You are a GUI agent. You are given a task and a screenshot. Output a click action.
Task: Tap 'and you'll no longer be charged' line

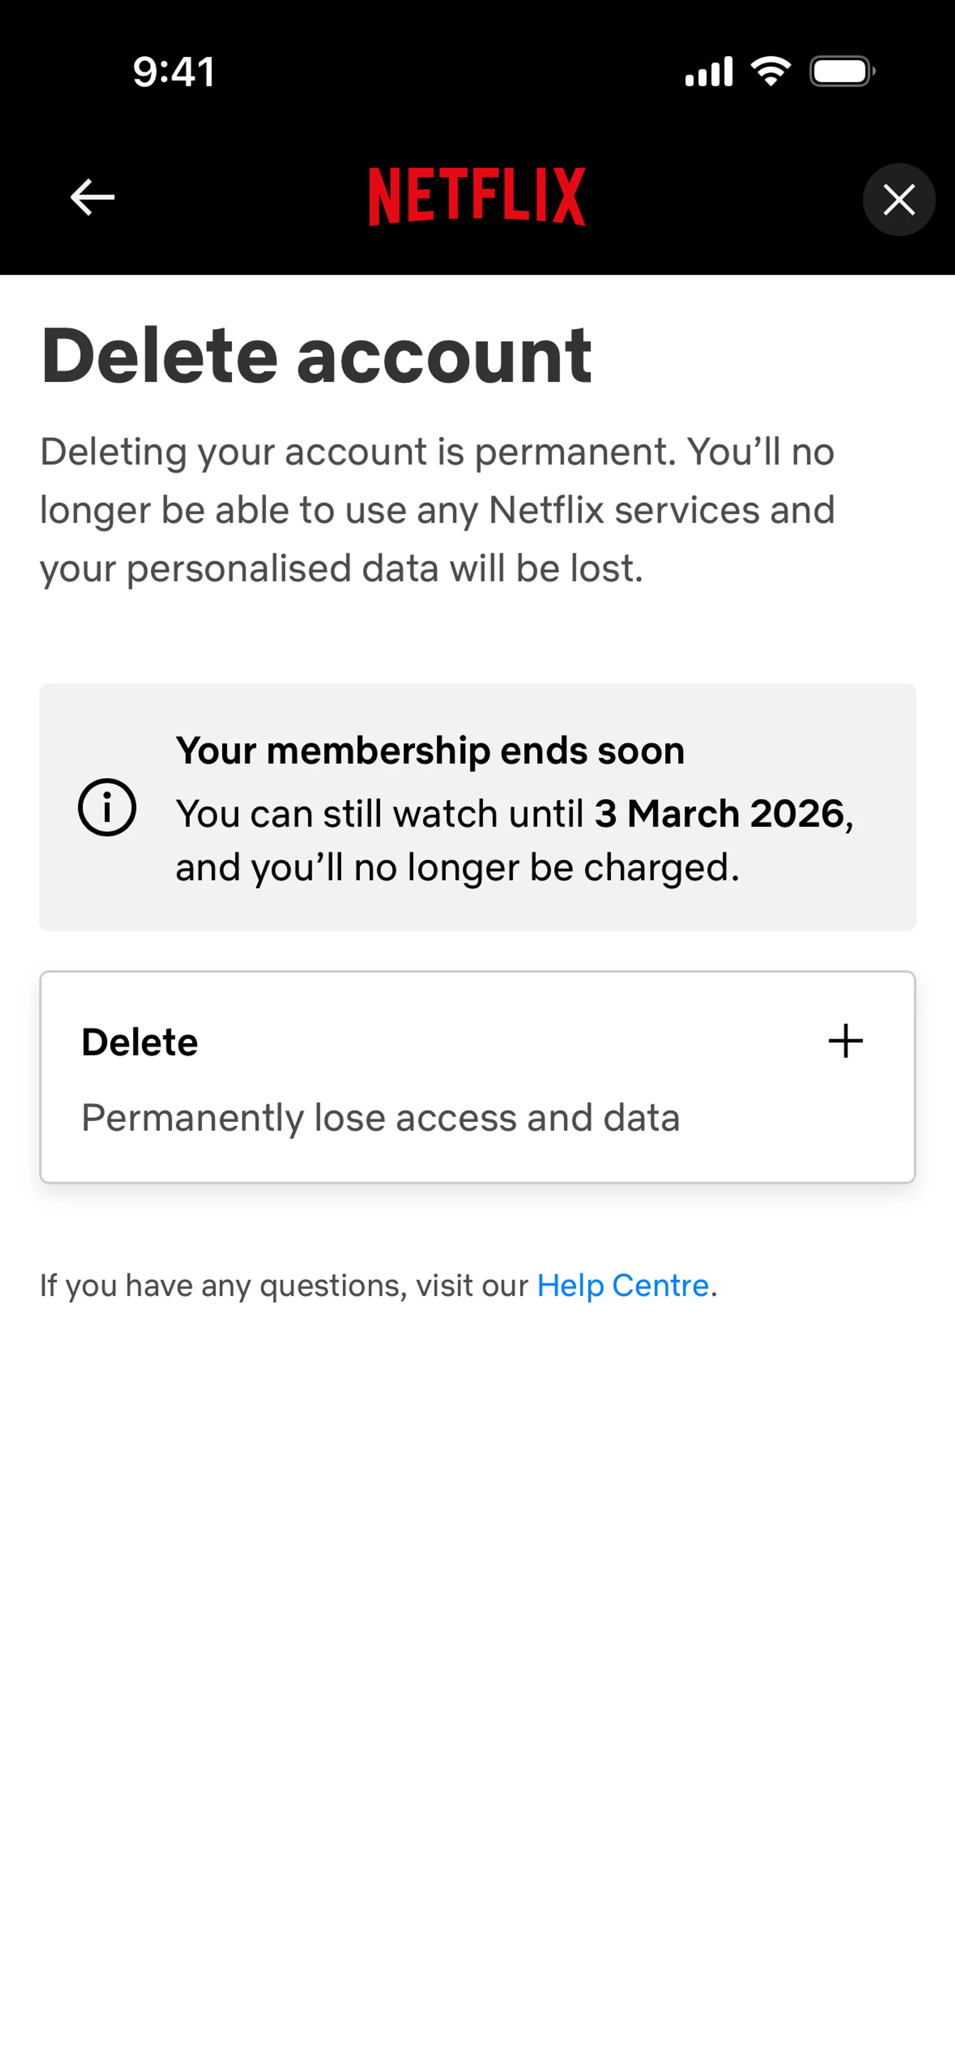point(458,868)
